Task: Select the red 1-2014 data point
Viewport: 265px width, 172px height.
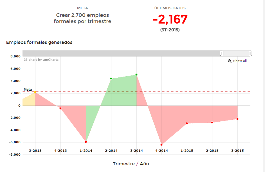Action: pos(86,142)
